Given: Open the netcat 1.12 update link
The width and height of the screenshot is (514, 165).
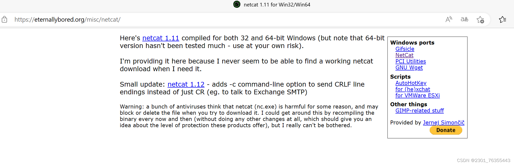Looking at the screenshot, I should click(x=186, y=84).
